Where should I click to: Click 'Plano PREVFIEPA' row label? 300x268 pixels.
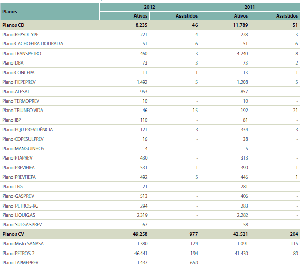tap(19, 177)
